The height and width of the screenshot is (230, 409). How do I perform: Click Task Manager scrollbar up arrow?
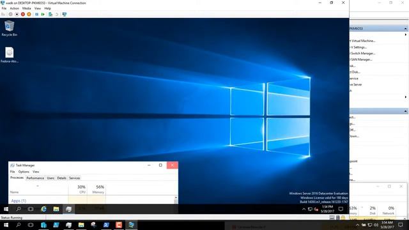pos(176,197)
